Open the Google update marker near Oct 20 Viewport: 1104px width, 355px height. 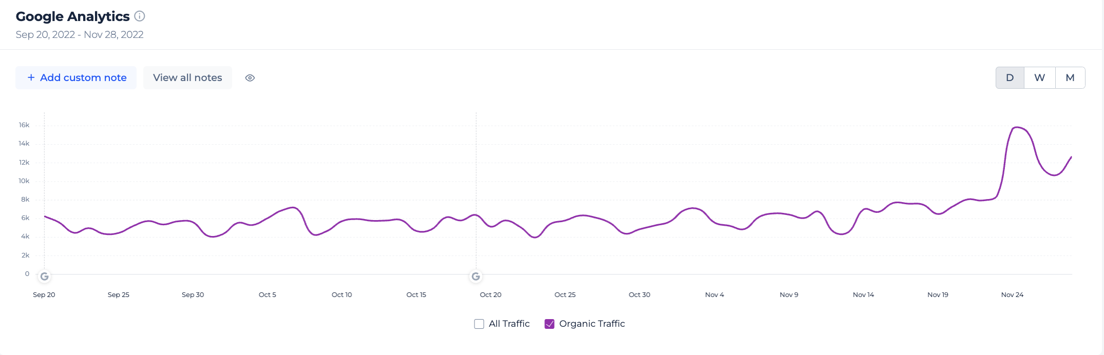pos(476,277)
